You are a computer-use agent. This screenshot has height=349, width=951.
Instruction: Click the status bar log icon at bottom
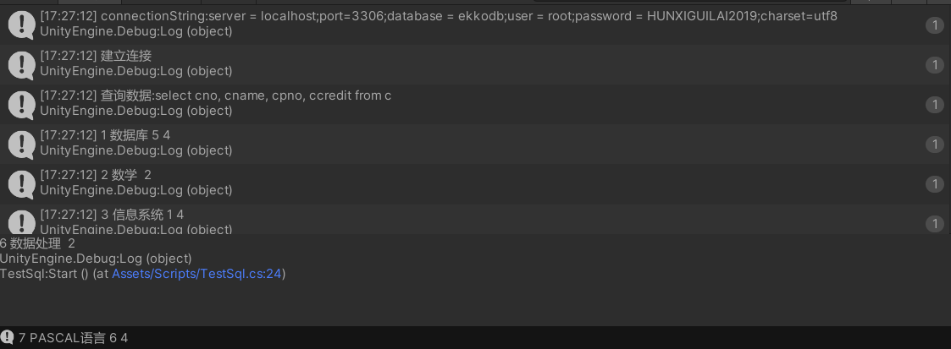click(x=8, y=337)
